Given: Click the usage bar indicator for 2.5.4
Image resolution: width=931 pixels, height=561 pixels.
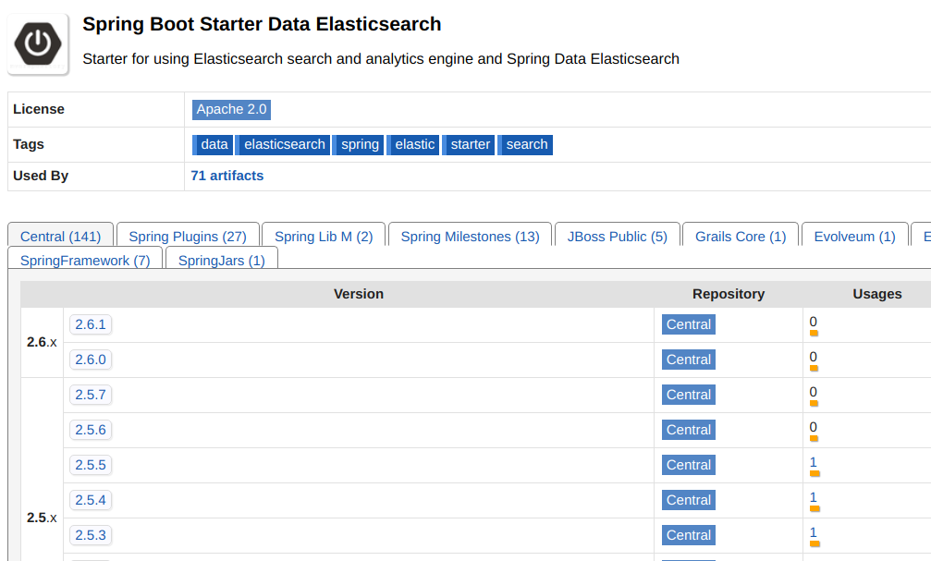Looking at the screenshot, I should click(814, 508).
